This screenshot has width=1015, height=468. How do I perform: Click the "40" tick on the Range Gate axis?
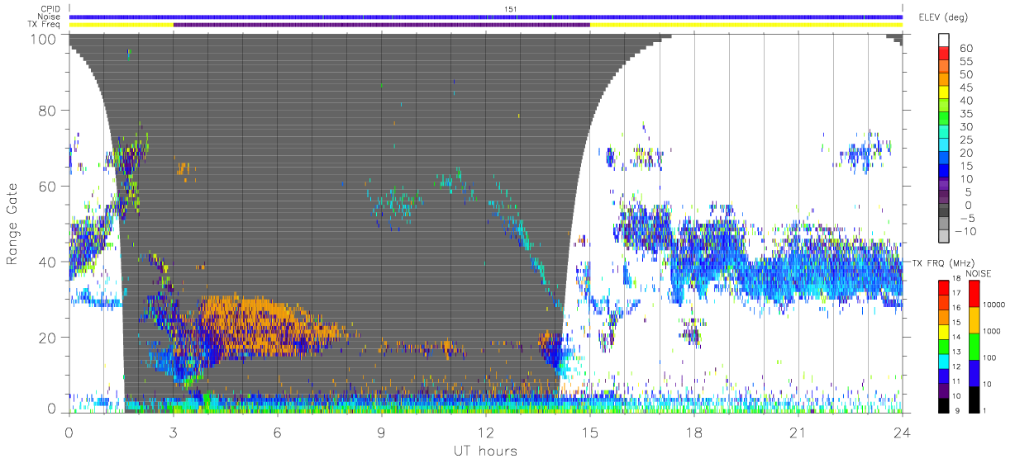[47, 262]
